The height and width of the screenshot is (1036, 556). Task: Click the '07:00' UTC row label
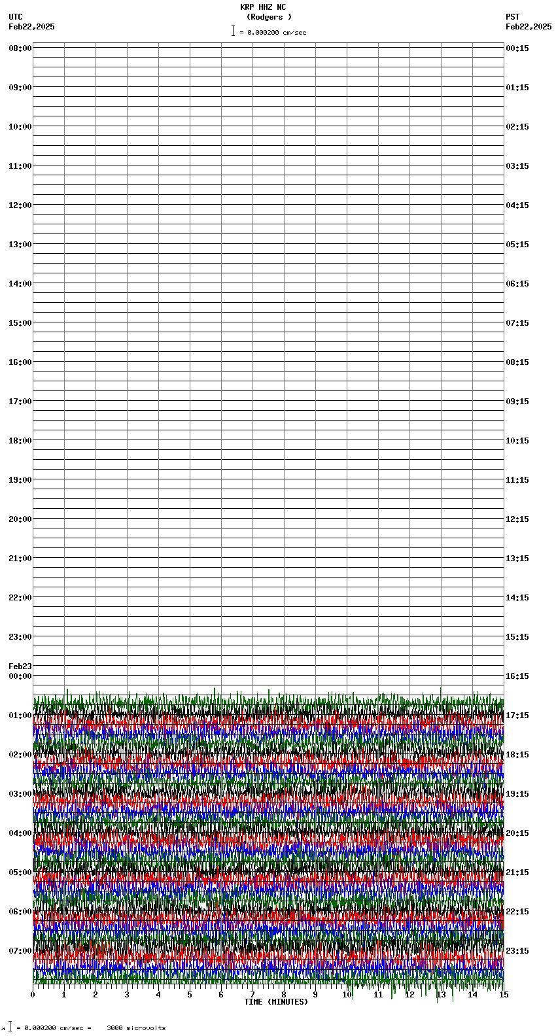(20, 951)
